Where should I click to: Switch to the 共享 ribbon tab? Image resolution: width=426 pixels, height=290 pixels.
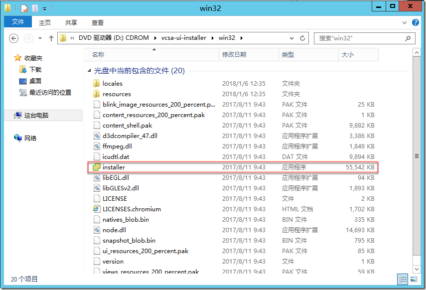(71, 22)
